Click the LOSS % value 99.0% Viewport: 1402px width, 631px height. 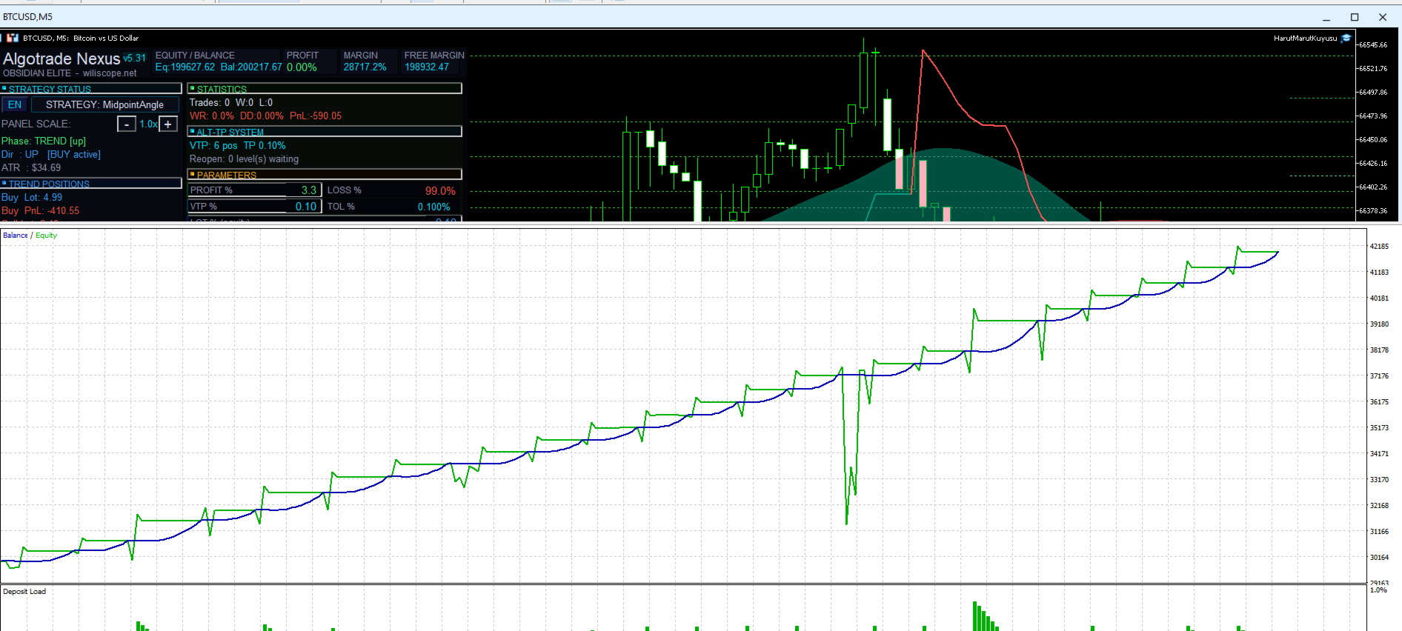(x=440, y=191)
